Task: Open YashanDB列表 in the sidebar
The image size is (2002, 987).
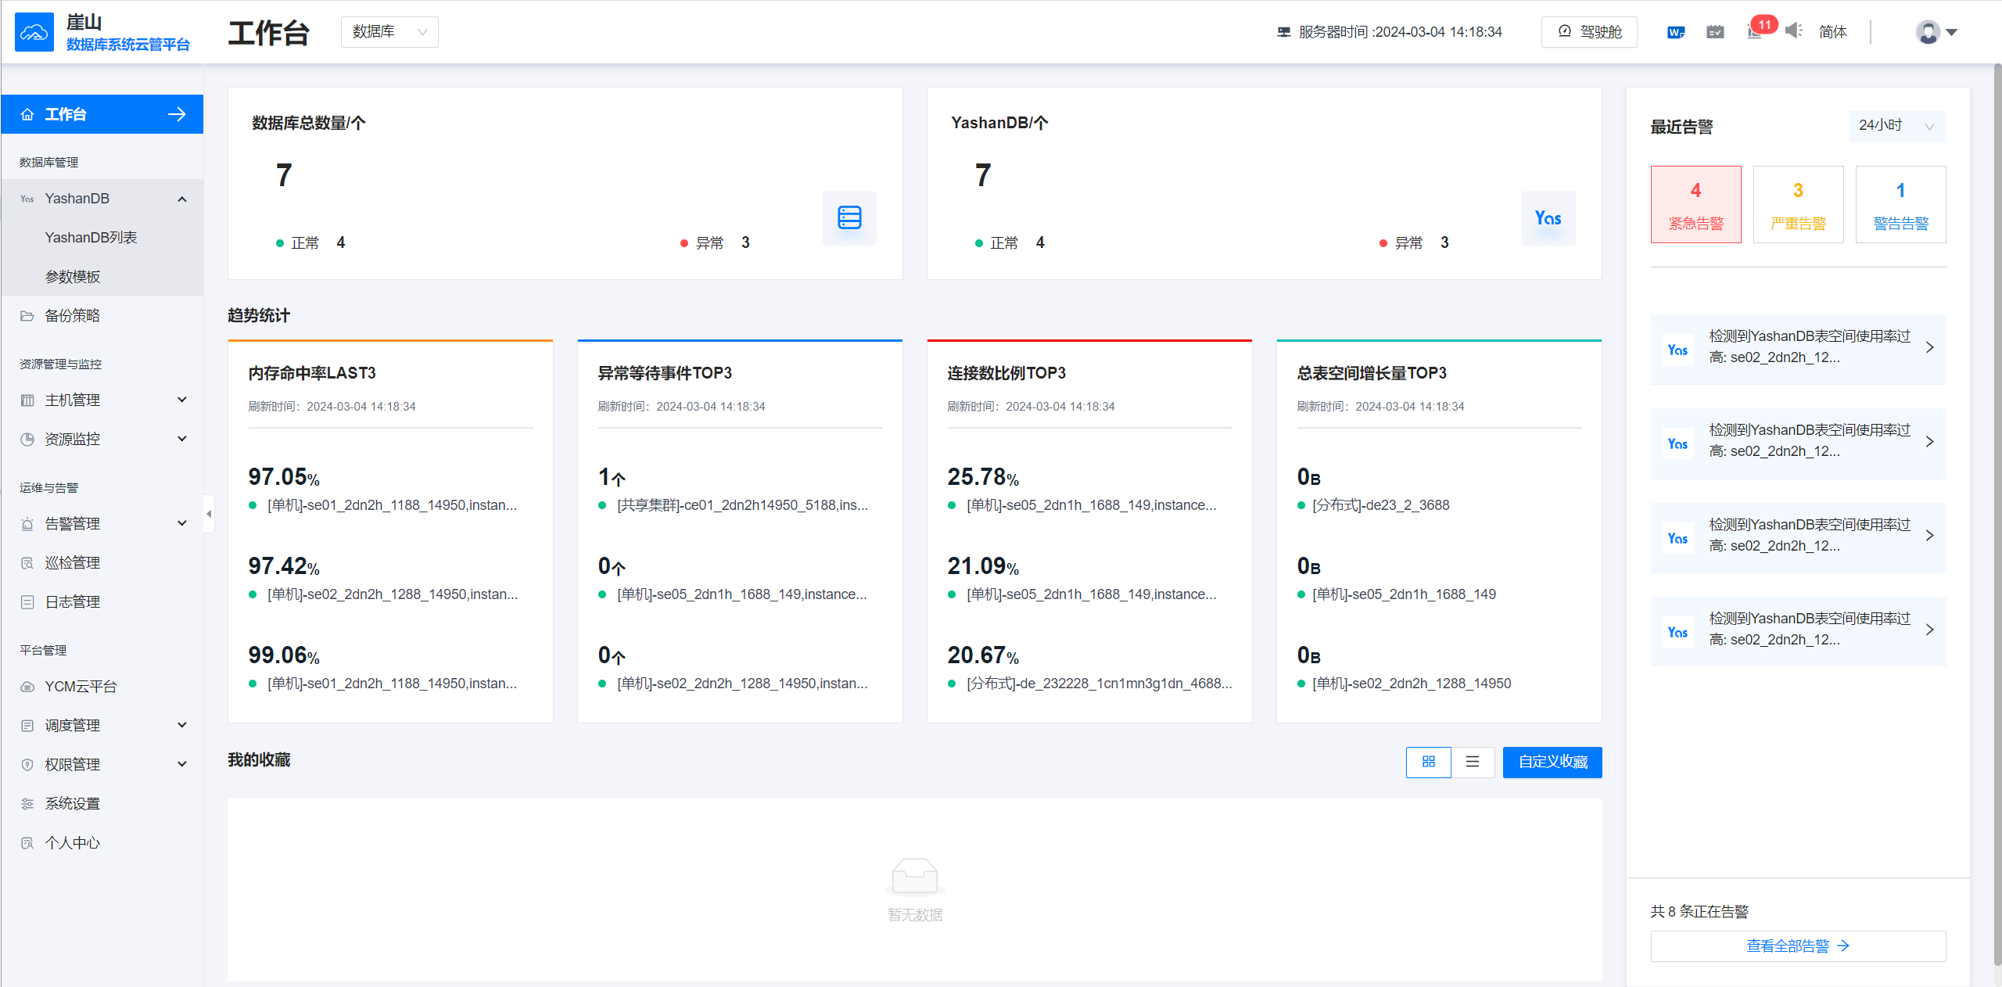Action: point(91,237)
